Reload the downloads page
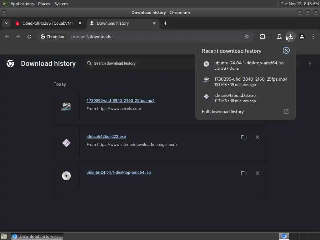The width and height of the screenshot is (320, 240). point(29,37)
